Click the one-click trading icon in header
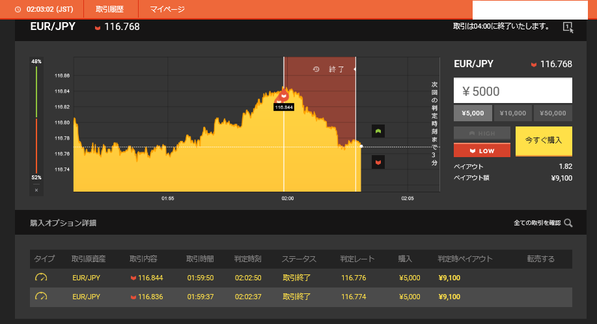The image size is (597, 324). 568,27
